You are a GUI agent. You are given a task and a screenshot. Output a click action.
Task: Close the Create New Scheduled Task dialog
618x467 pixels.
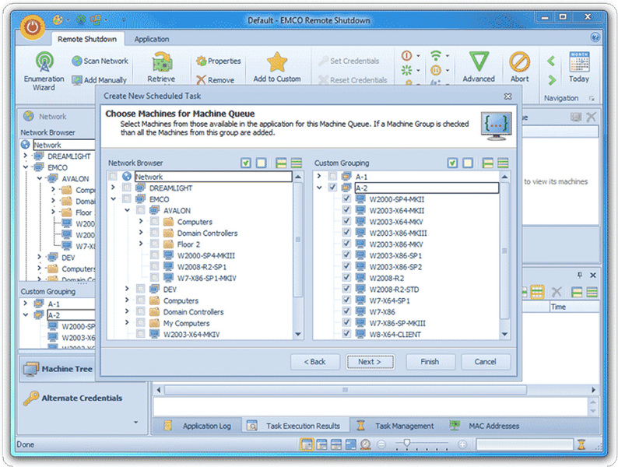(x=508, y=97)
